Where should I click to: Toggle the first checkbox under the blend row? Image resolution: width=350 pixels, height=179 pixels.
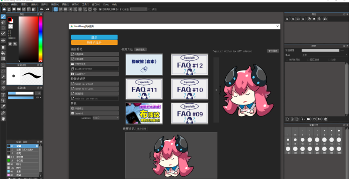287,60
